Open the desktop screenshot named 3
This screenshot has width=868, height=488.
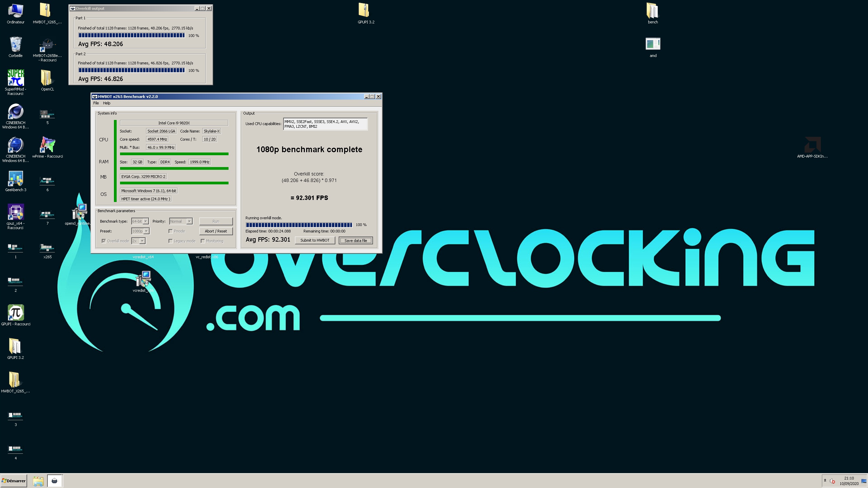click(x=16, y=418)
